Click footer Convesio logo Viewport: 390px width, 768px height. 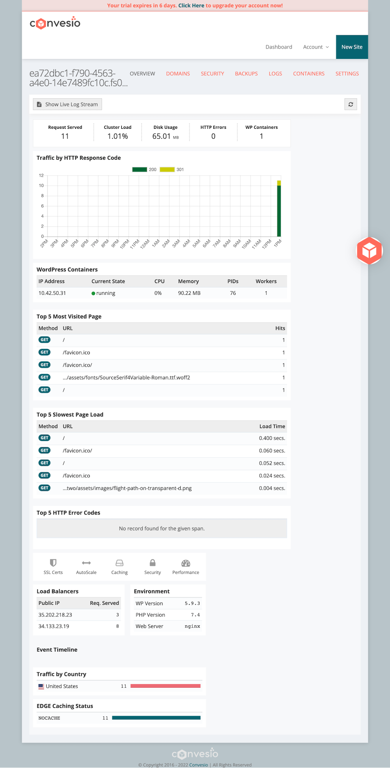[x=195, y=754]
